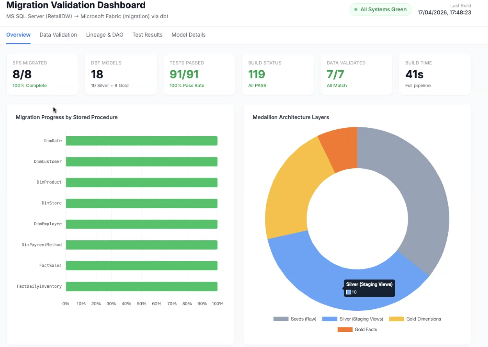Screen dimensions: 488x347
Task: Click the '100% Complete' text
Action: tap(30, 86)
